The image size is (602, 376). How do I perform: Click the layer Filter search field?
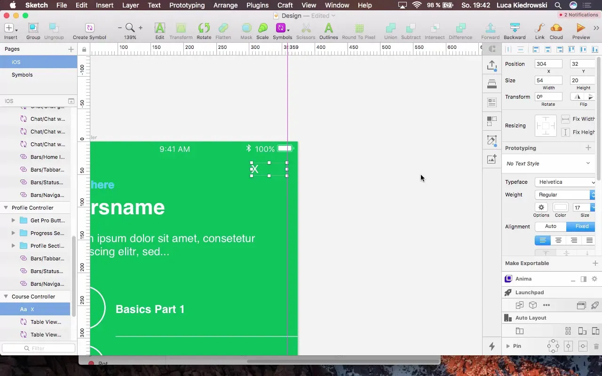(x=39, y=348)
